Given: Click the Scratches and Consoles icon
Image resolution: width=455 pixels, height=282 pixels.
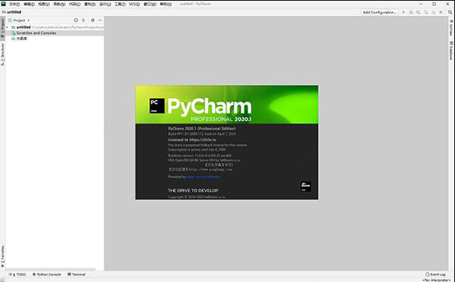Looking at the screenshot, I should point(14,33).
